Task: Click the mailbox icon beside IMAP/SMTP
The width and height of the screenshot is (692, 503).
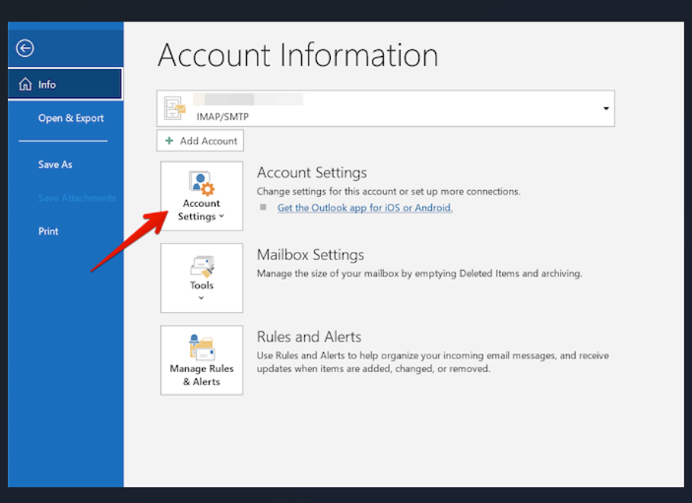Action: pos(175,108)
